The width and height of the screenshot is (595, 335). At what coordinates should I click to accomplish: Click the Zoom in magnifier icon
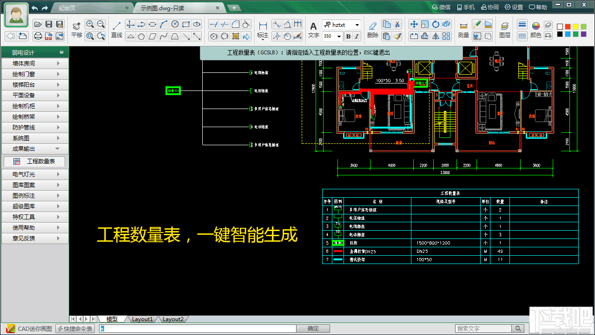pyautogui.click(x=90, y=24)
